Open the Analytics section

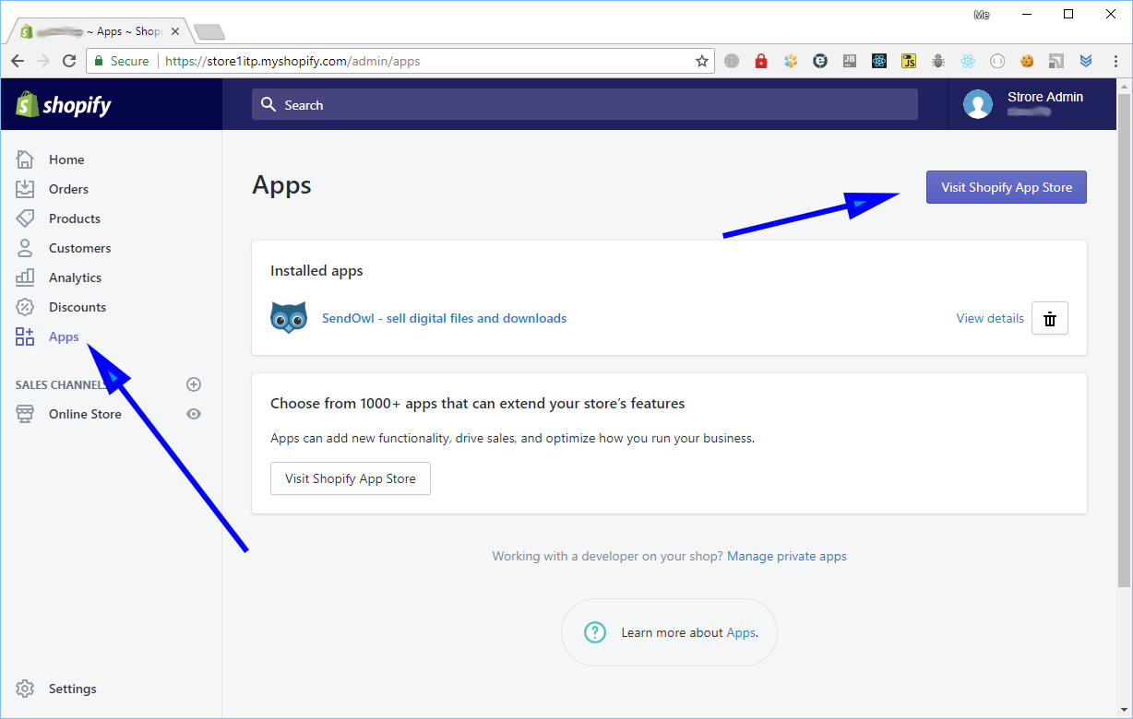[75, 277]
